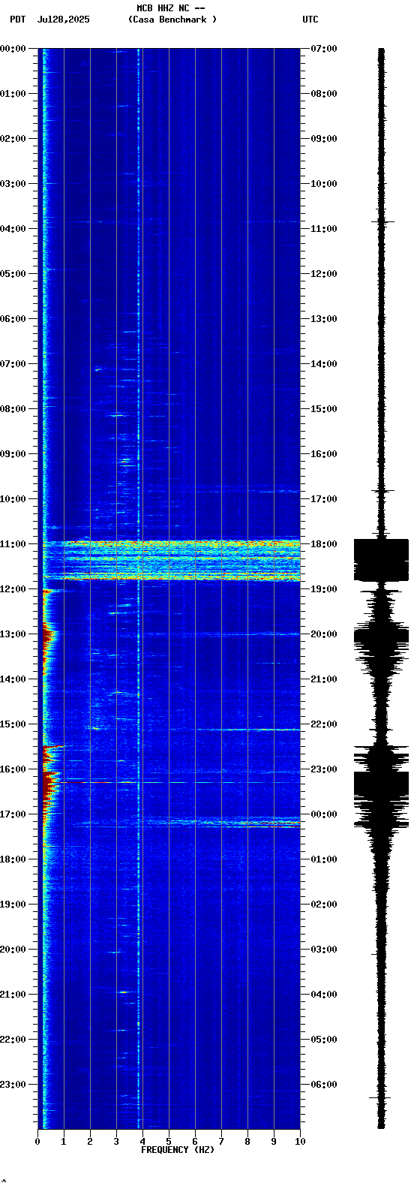Click the 2 Hz frequency tick label

(90, 1142)
